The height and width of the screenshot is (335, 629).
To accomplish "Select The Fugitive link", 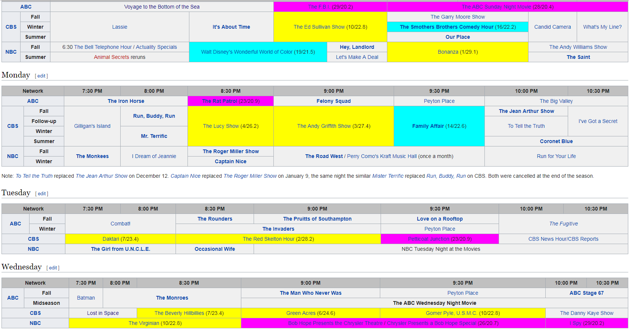I will point(563,224).
